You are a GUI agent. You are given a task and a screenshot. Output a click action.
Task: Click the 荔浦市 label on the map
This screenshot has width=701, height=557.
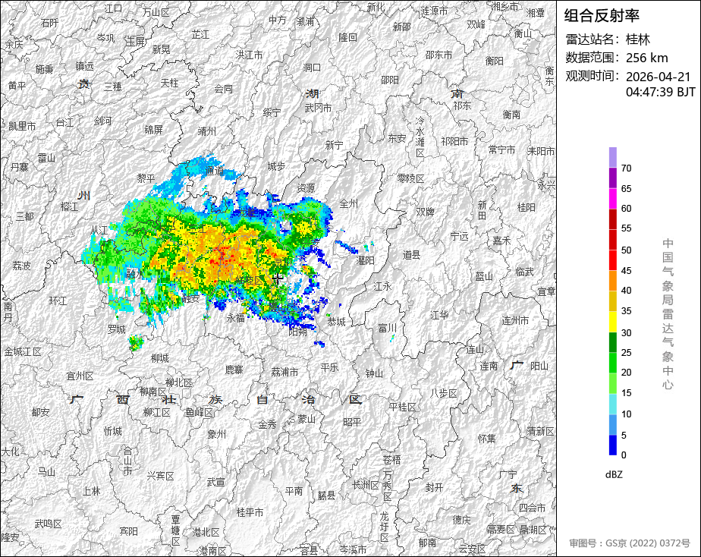coord(284,372)
